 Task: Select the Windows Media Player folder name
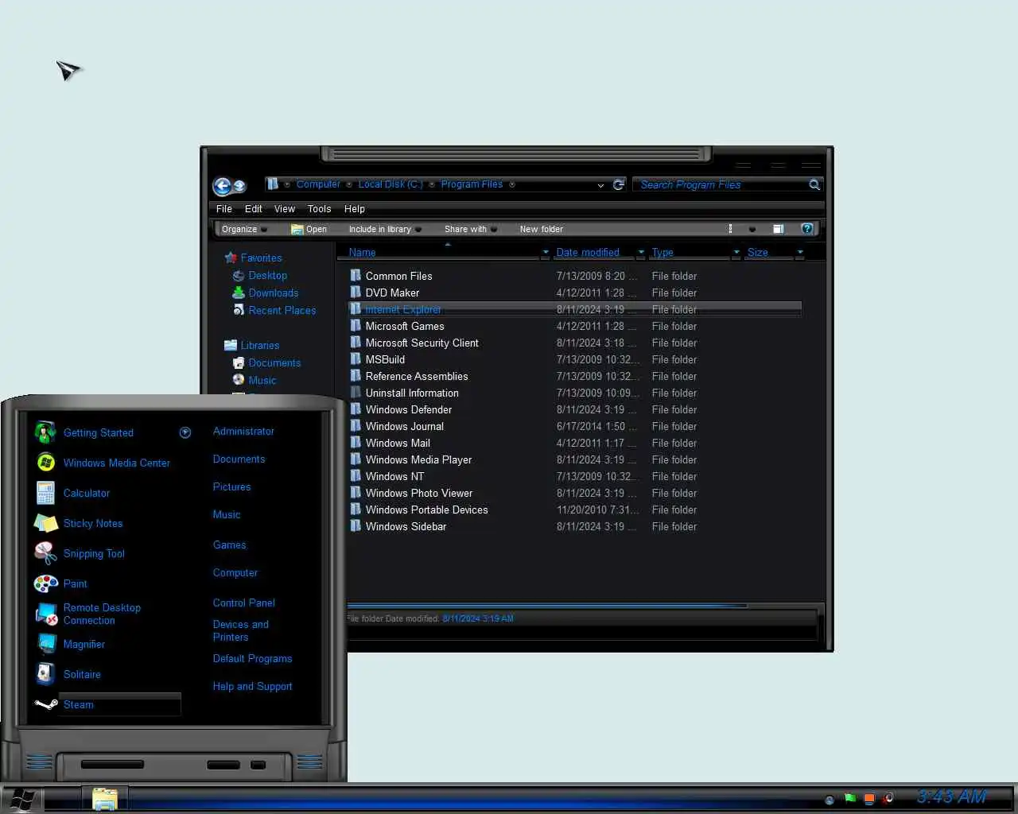pos(418,459)
